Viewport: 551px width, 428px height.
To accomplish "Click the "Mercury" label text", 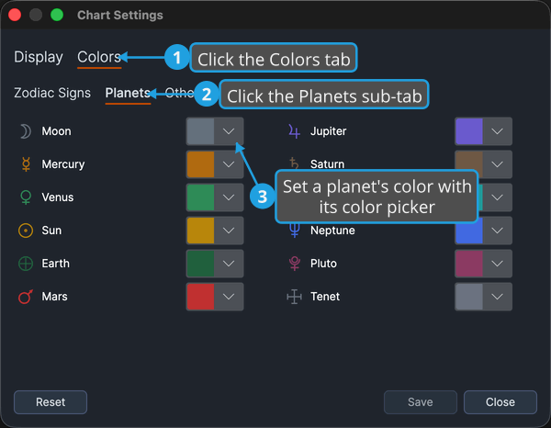I will (x=63, y=164).
